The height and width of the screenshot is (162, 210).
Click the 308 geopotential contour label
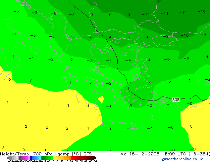(x=176, y=100)
